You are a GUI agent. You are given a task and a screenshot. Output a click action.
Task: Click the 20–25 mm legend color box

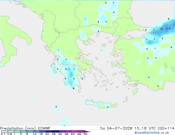tap(49, 131)
